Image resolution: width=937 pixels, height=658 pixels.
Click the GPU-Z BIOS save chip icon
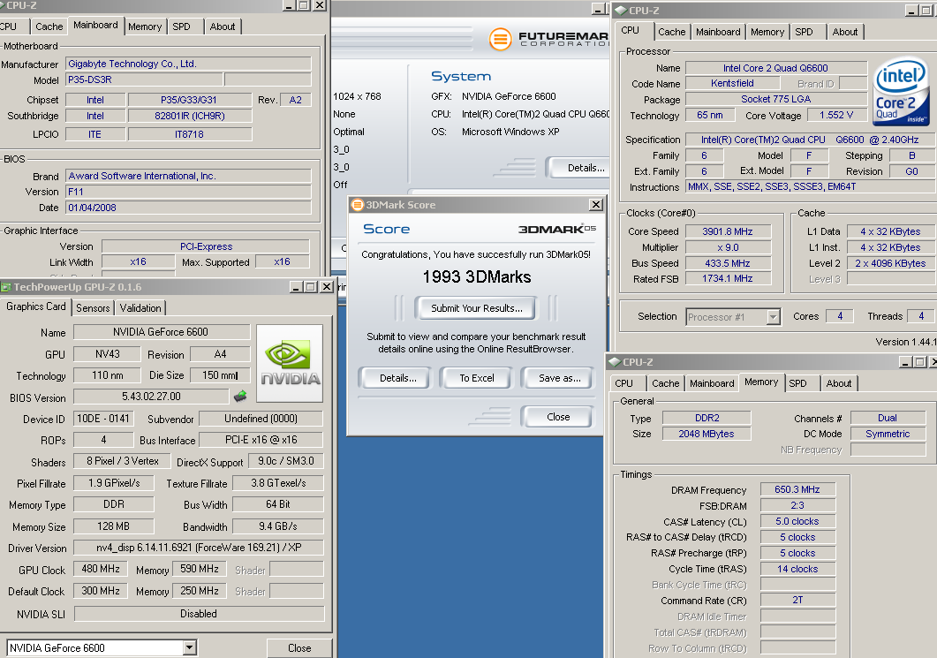point(240,396)
